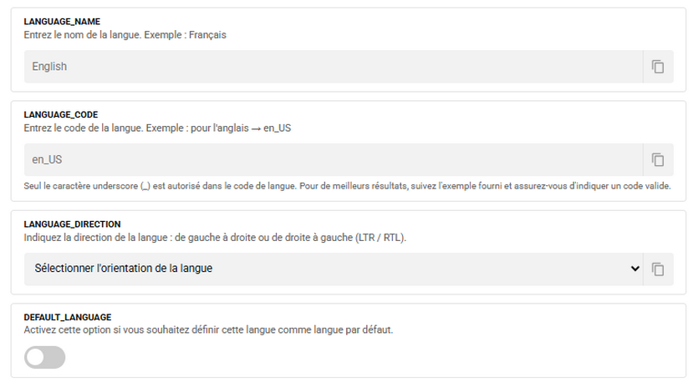Copy the LANGUAGE_DIRECTION field value

(x=658, y=269)
